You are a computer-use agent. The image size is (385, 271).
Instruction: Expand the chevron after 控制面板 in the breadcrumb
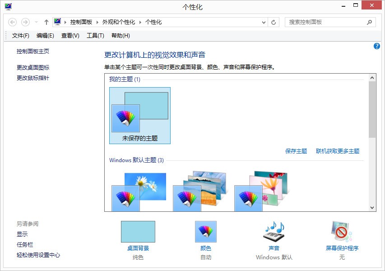click(x=97, y=23)
